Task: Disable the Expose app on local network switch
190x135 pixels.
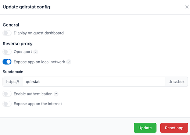Action: tap(7, 62)
